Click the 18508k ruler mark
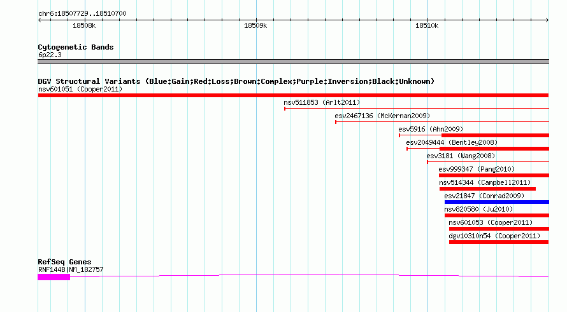Image resolution: width=567 pixels, height=312 pixels. tap(84, 25)
